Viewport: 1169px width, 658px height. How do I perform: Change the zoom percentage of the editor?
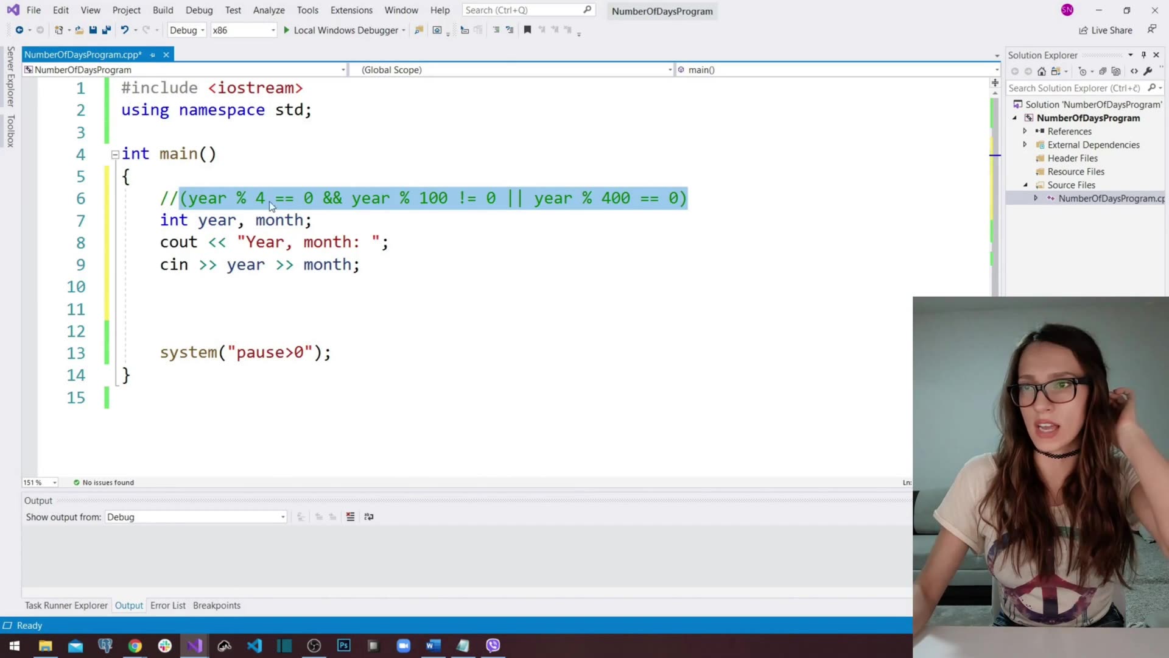(x=39, y=482)
